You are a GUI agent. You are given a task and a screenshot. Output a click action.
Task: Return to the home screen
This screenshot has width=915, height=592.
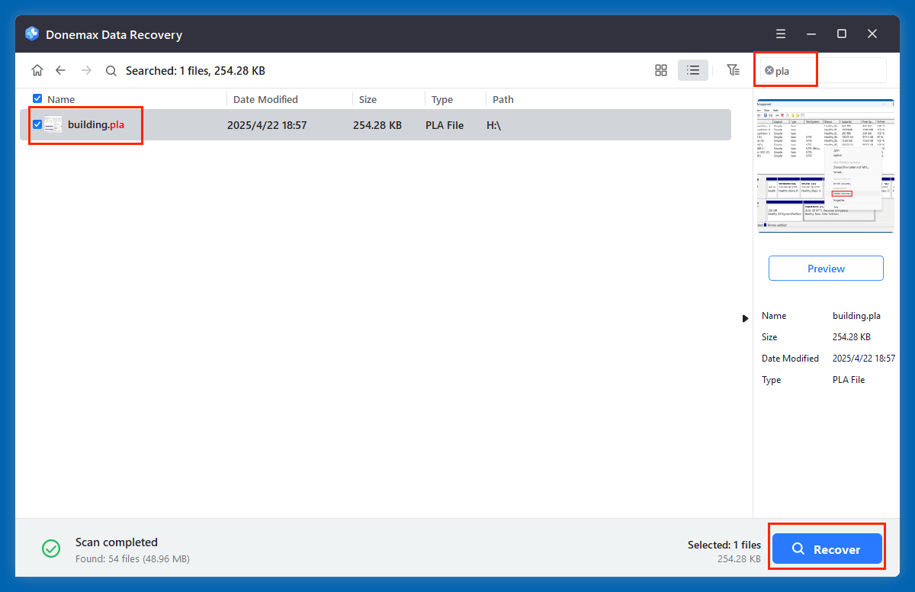coord(37,69)
